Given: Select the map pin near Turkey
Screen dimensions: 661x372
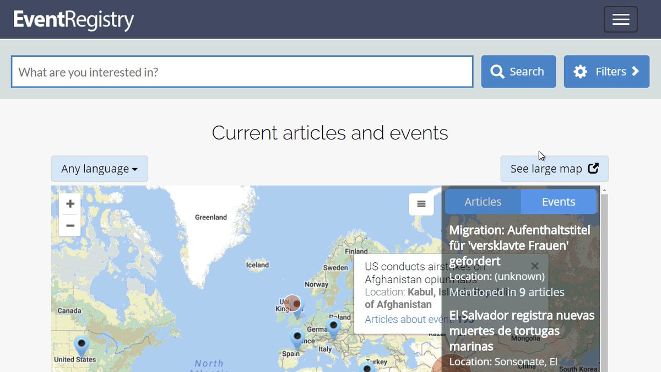Looking at the screenshot, I should point(367,368).
